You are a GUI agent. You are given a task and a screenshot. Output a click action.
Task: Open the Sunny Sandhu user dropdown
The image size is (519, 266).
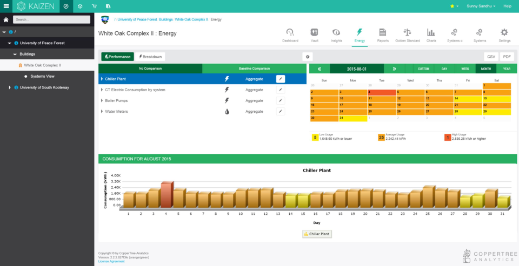click(481, 6)
